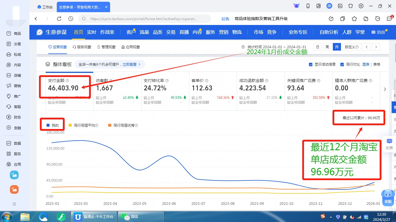Open 商品 in the left sidebar
Image resolution: width=396 pixels, height=222 pixels.
(x=14, y=34)
